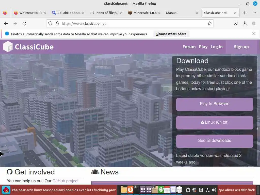The width and height of the screenshot is (260, 195).
Task: Switch to the Index of file:/// tab
Action: (106, 13)
